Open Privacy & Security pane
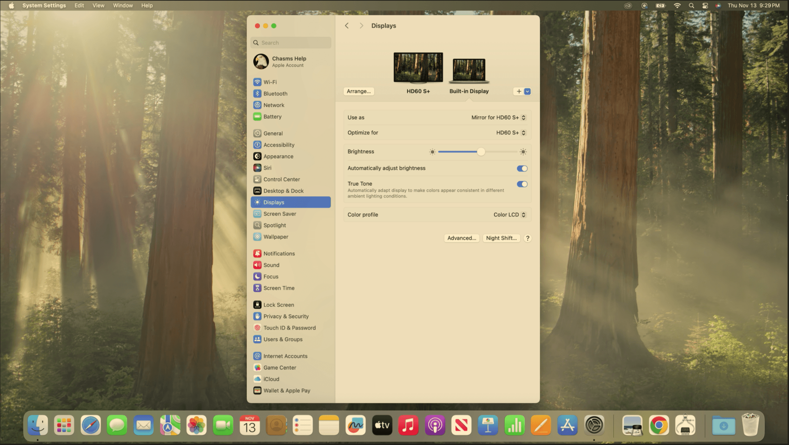The image size is (789, 445). (286, 316)
